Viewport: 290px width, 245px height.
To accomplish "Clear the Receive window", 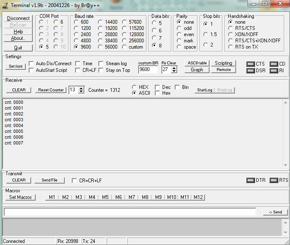I will 19,90.
